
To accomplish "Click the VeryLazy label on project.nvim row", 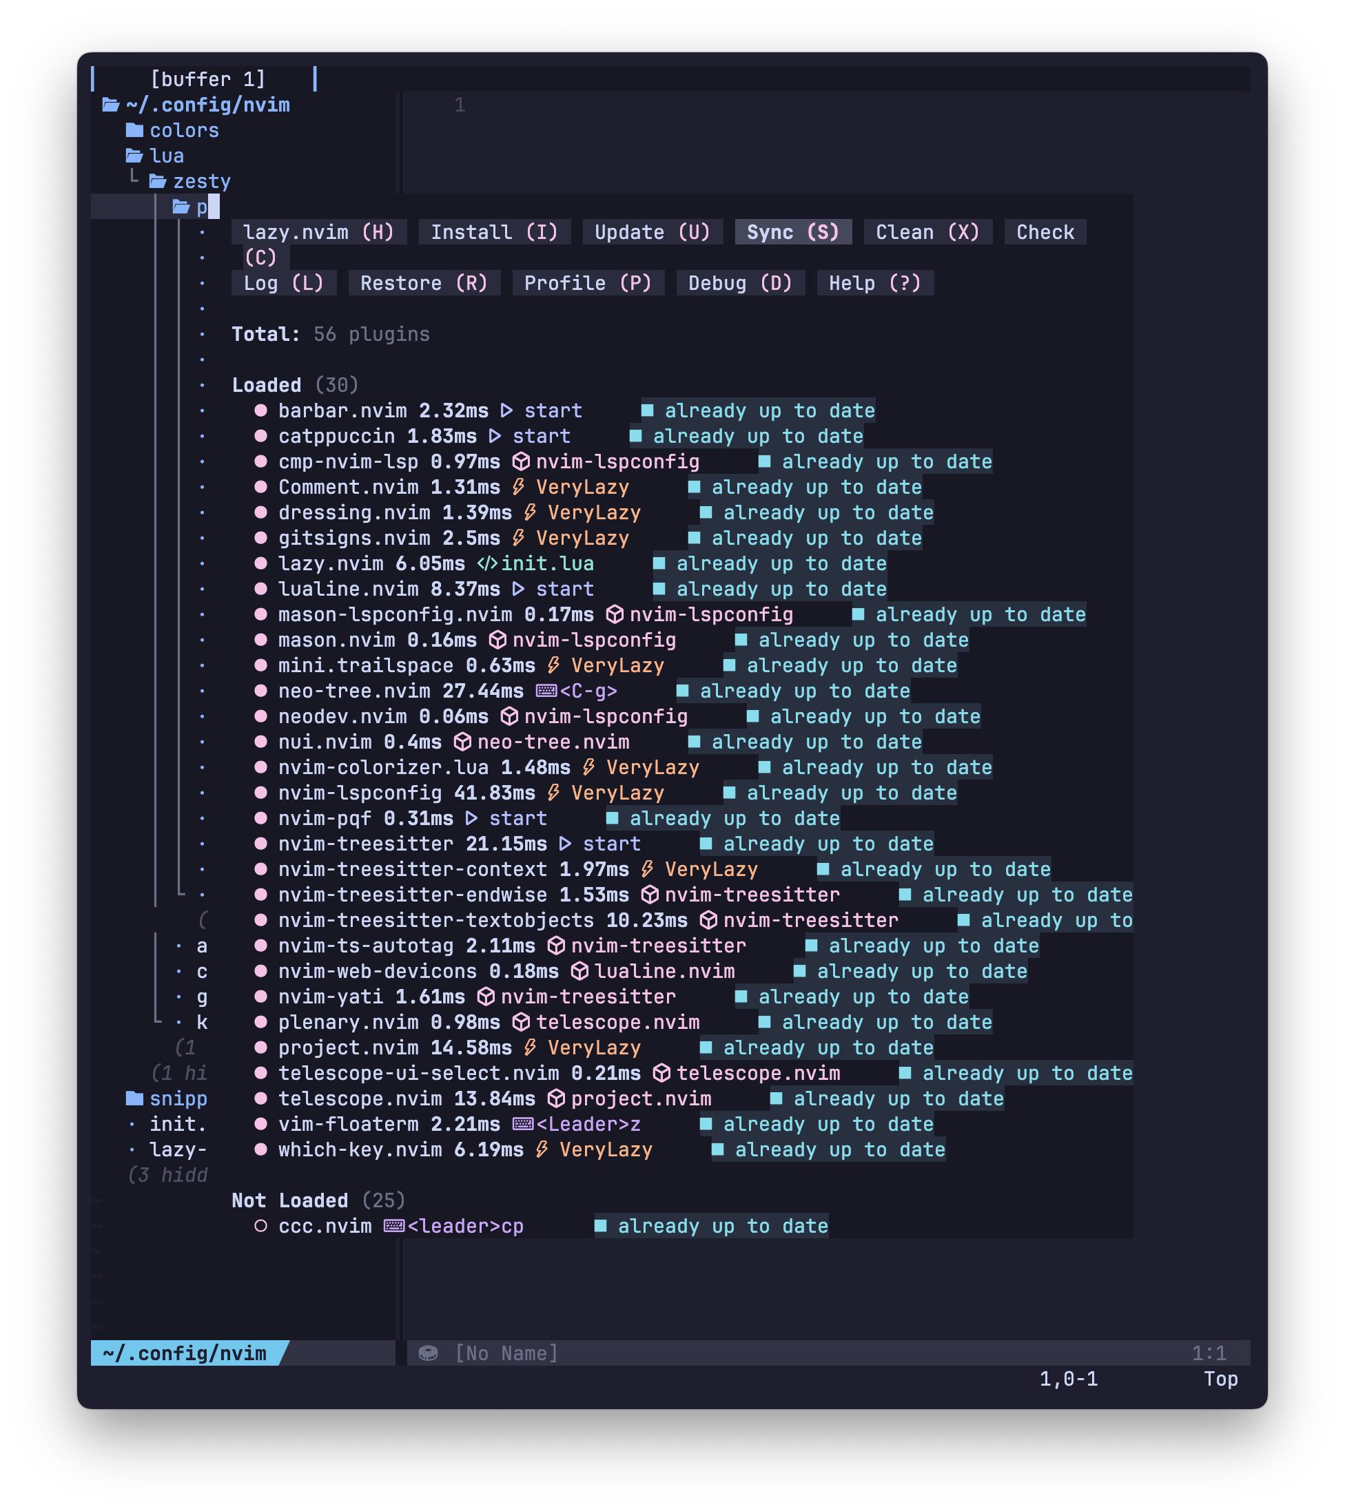I will [594, 1048].
